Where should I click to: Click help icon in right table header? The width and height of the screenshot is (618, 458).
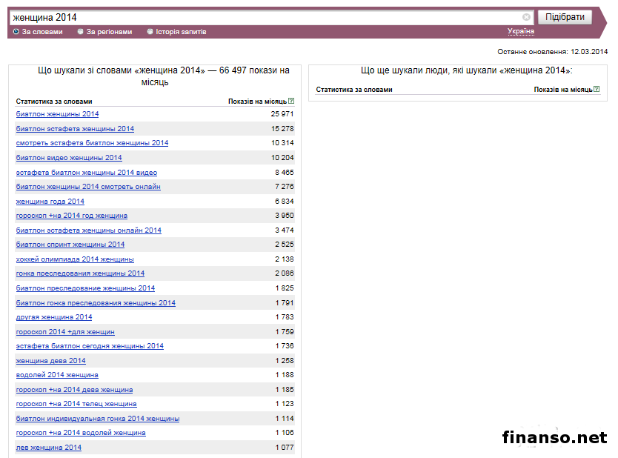point(597,89)
